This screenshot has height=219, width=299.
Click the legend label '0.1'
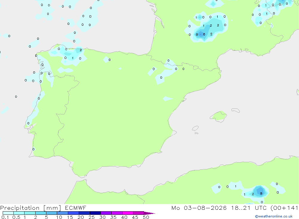[x=5, y=217]
